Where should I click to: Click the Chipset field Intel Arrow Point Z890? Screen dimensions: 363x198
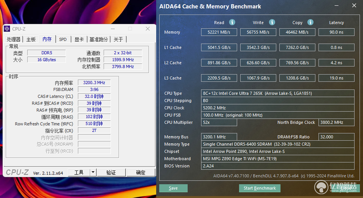pos(278,151)
